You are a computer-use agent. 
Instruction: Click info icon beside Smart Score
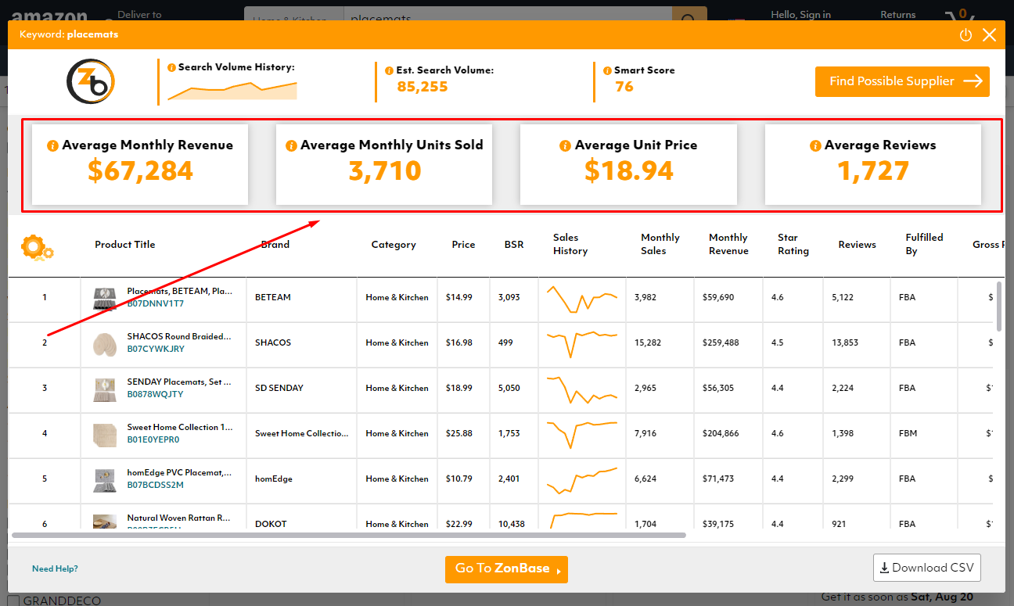click(x=606, y=70)
